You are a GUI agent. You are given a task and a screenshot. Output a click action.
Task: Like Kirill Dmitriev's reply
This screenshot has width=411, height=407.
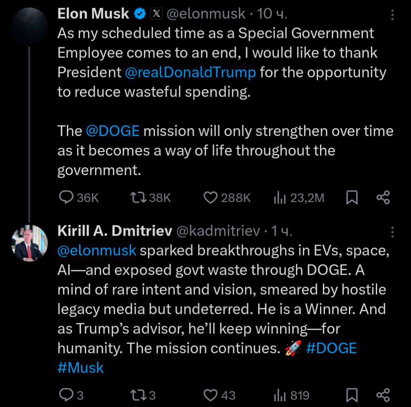(210, 395)
